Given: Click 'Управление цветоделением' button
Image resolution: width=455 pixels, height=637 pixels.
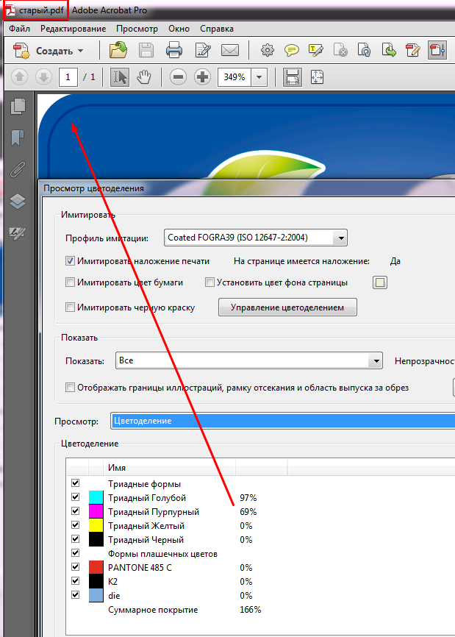Looking at the screenshot, I should tap(287, 307).
